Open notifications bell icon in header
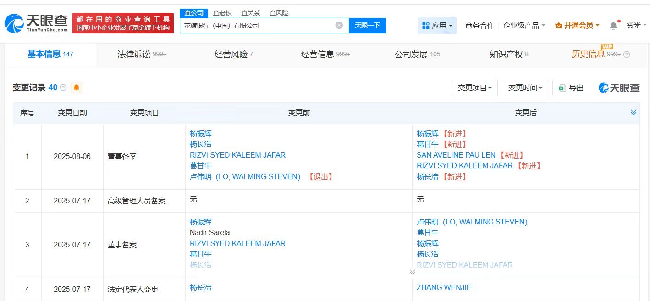 613,26
